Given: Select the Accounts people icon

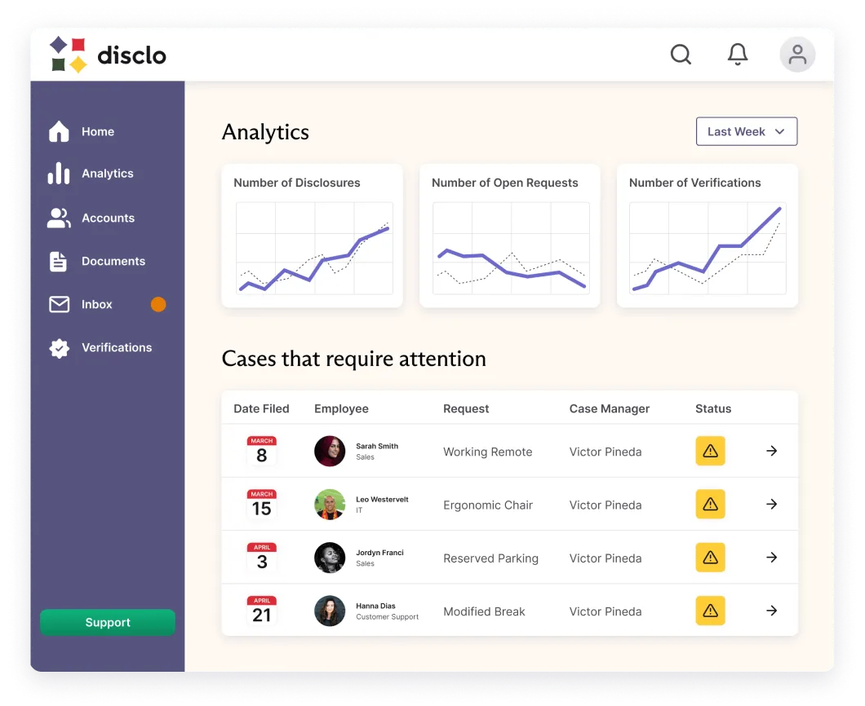Looking at the screenshot, I should [x=59, y=217].
